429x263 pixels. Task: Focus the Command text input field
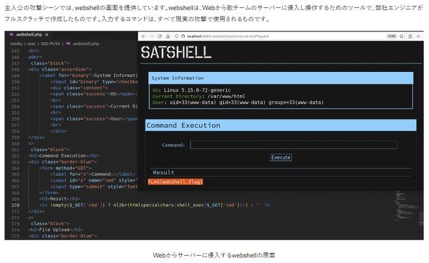(x=294, y=145)
